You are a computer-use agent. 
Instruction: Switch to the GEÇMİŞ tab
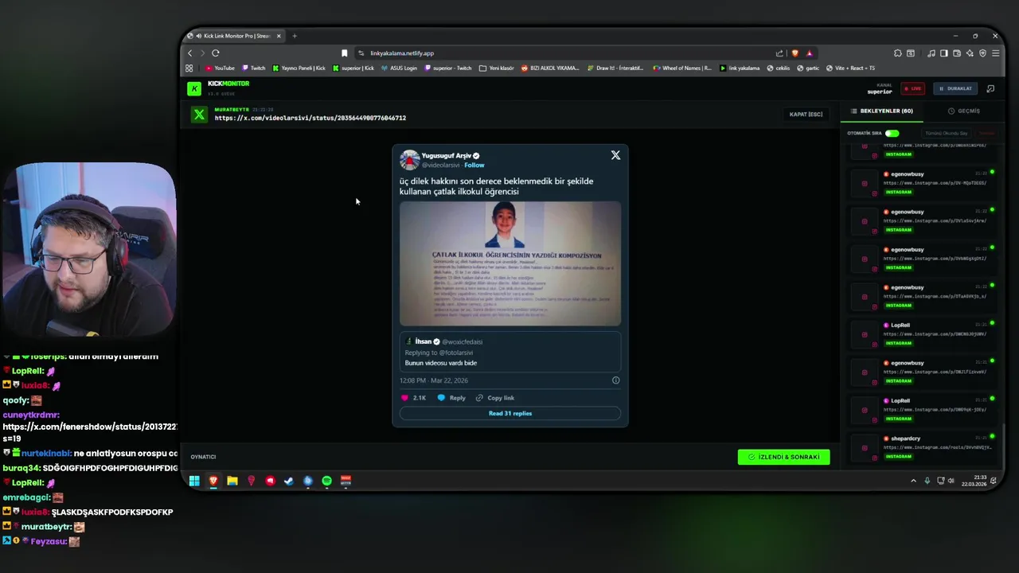click(x=964, y=111)
